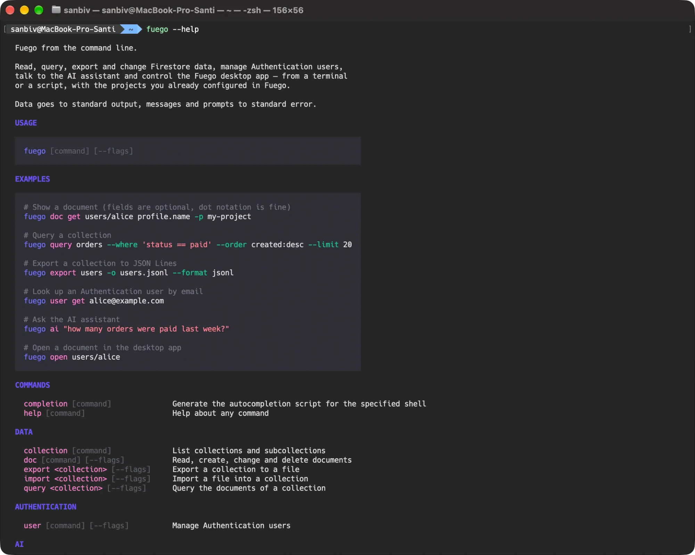Click the 'completion [command]' entry
Screen dimensions: 695x555
click(67, 404)
